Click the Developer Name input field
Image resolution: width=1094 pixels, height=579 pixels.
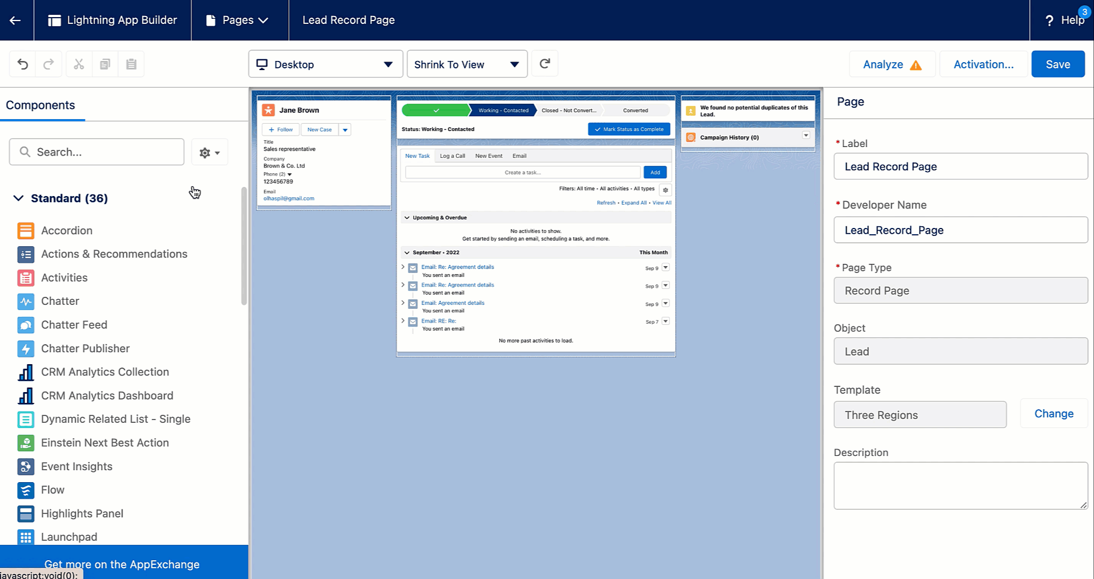click(x=961, y=230)
